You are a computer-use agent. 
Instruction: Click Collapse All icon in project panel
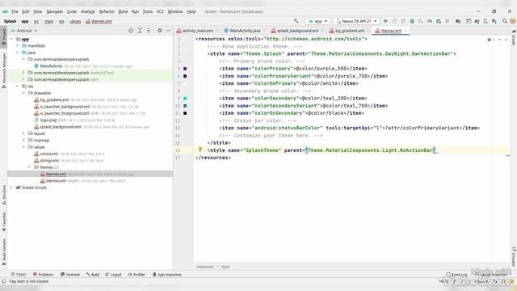149,31
